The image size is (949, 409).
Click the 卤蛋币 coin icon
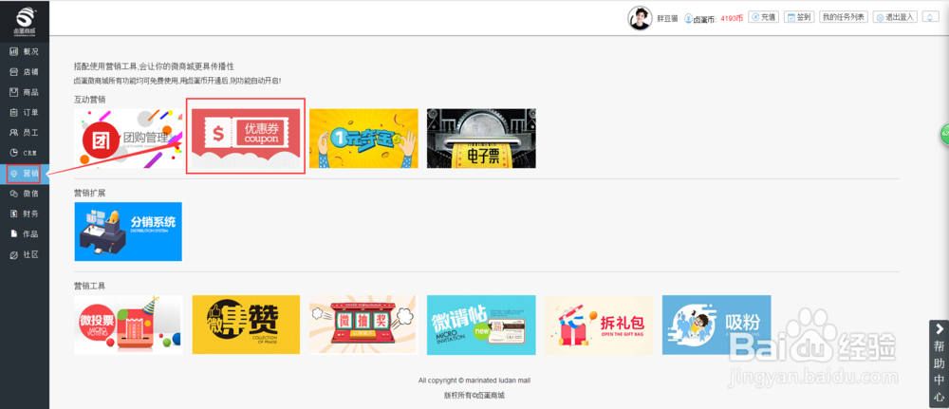[688, 18]
